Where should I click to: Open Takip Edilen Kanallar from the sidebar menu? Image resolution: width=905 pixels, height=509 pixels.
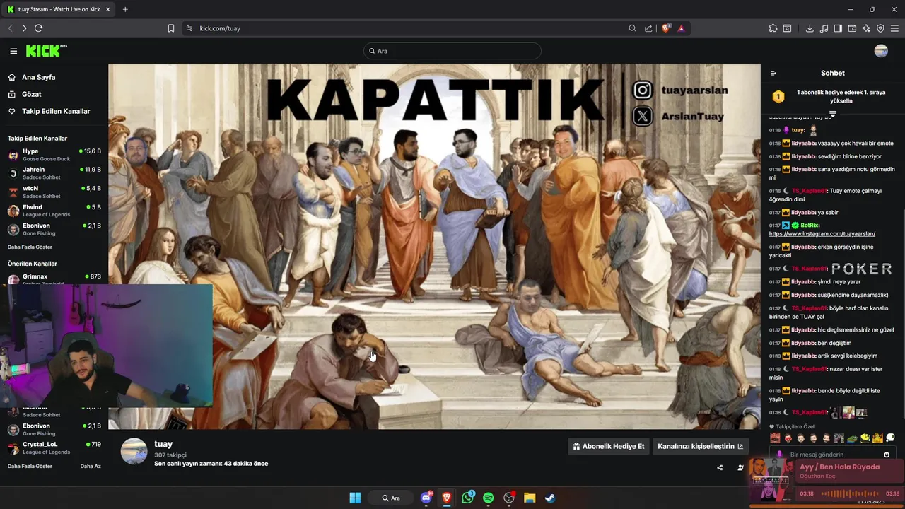click(x=49, y=111)
